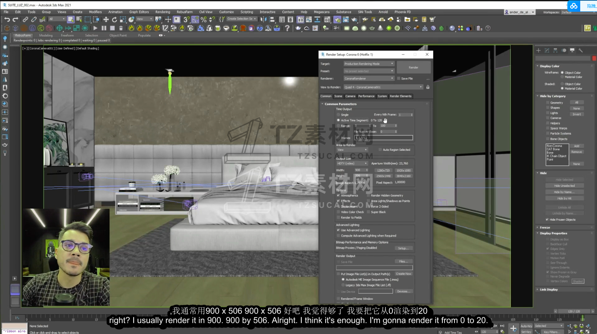597x334 pixels.
Task: Activate the Rotate tool icon
Action: (x=114, y=20)
